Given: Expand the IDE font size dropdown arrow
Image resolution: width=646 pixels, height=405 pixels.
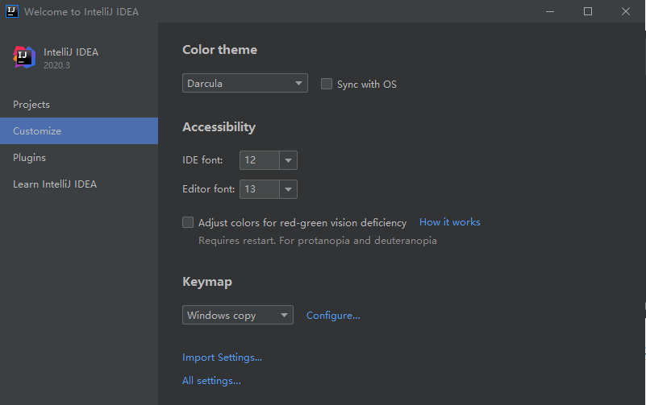Looking at the screenshot, I should pos(289,160).
